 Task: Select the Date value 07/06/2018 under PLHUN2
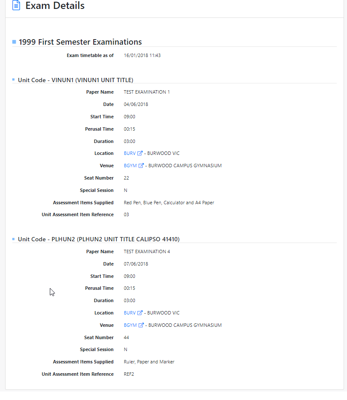pyautogui.click(x=136, y=263)
